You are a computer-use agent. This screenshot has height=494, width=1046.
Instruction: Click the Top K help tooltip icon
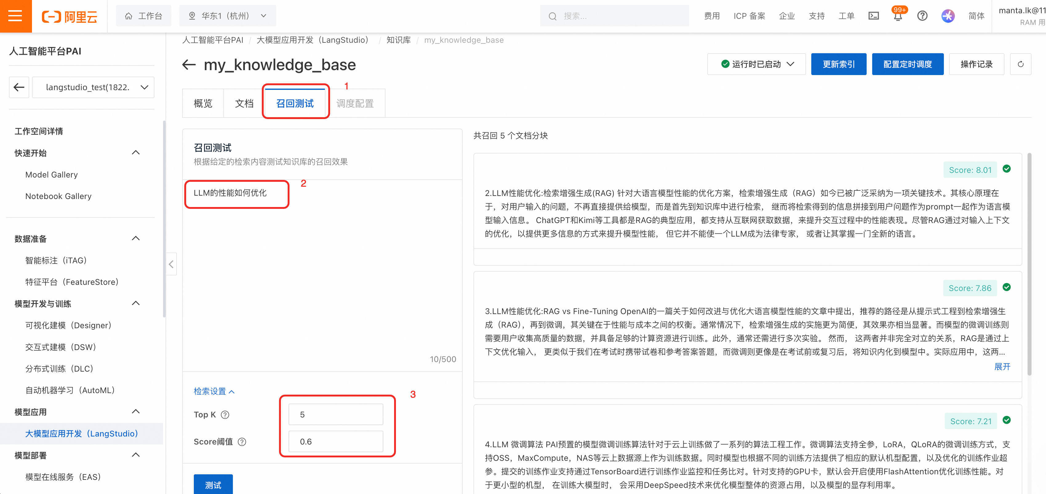point(225,414)
